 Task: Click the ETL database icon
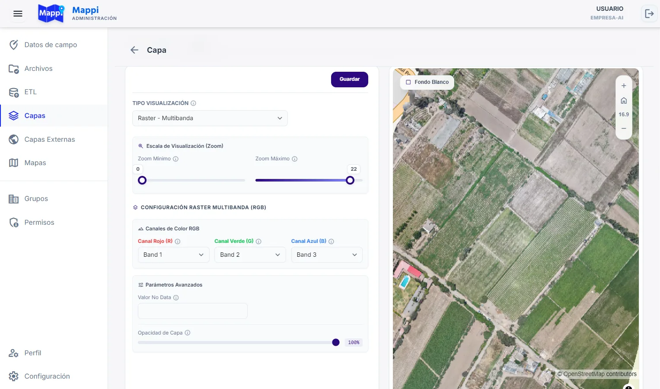click(x=14, y=92)
